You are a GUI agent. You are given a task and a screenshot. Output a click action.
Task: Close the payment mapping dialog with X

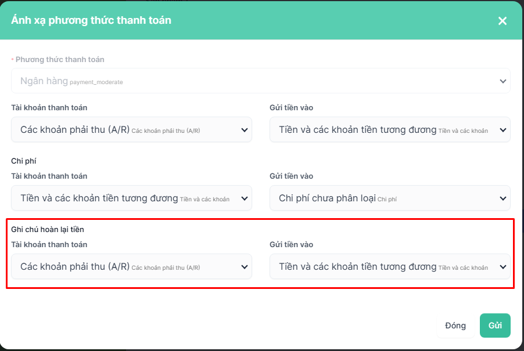pos(503,21)
